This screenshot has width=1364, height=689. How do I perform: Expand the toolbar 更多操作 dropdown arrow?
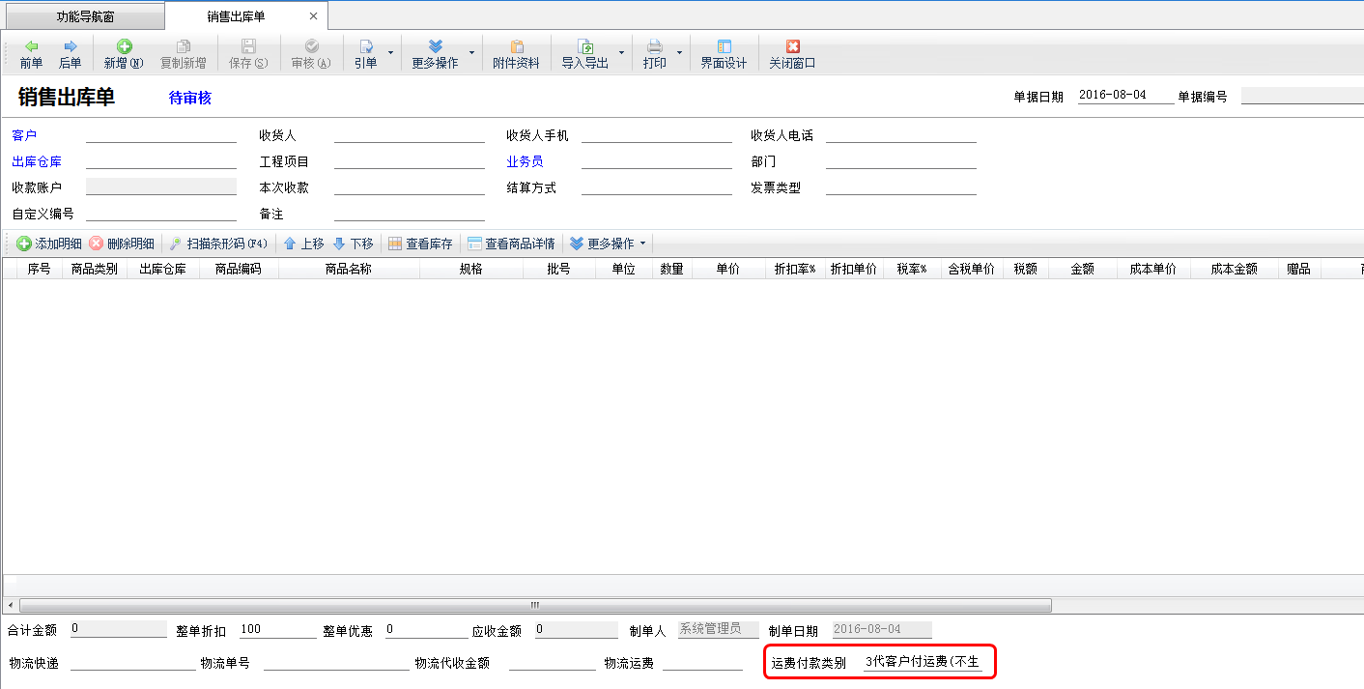point(471,53)
